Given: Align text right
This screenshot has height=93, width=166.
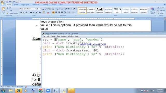Looking at the screenshot, I should coord(59,12).
